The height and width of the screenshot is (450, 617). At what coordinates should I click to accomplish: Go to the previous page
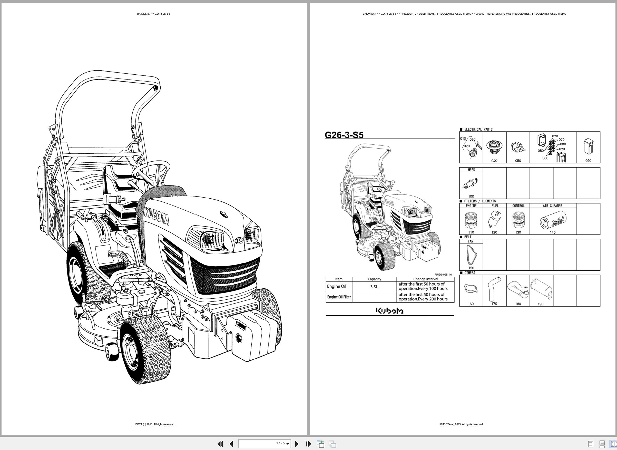231,444
